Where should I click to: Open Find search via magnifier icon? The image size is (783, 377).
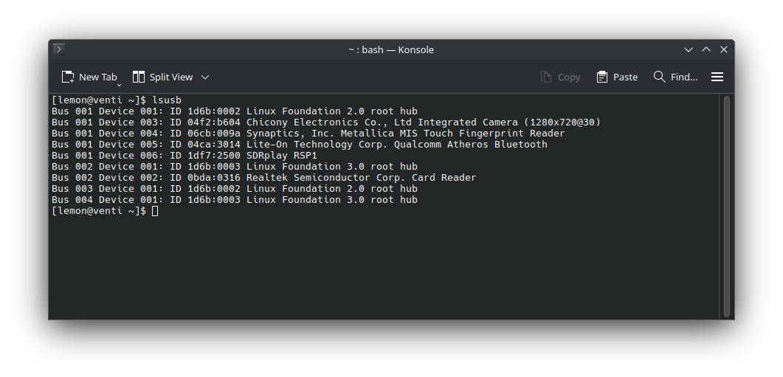[x=659, y=77]
